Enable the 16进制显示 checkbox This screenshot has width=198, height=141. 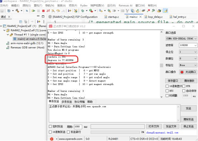tap(167, 86)
